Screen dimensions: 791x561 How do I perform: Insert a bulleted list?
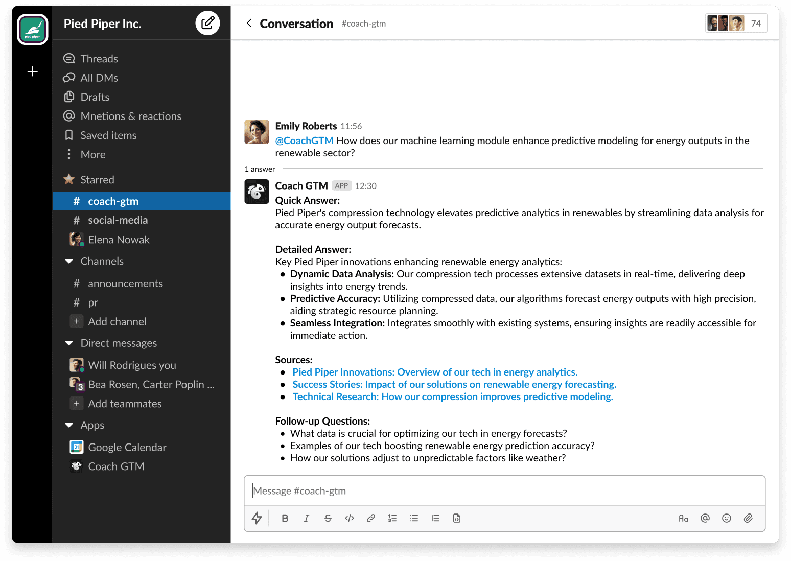[x=414, y=518]
